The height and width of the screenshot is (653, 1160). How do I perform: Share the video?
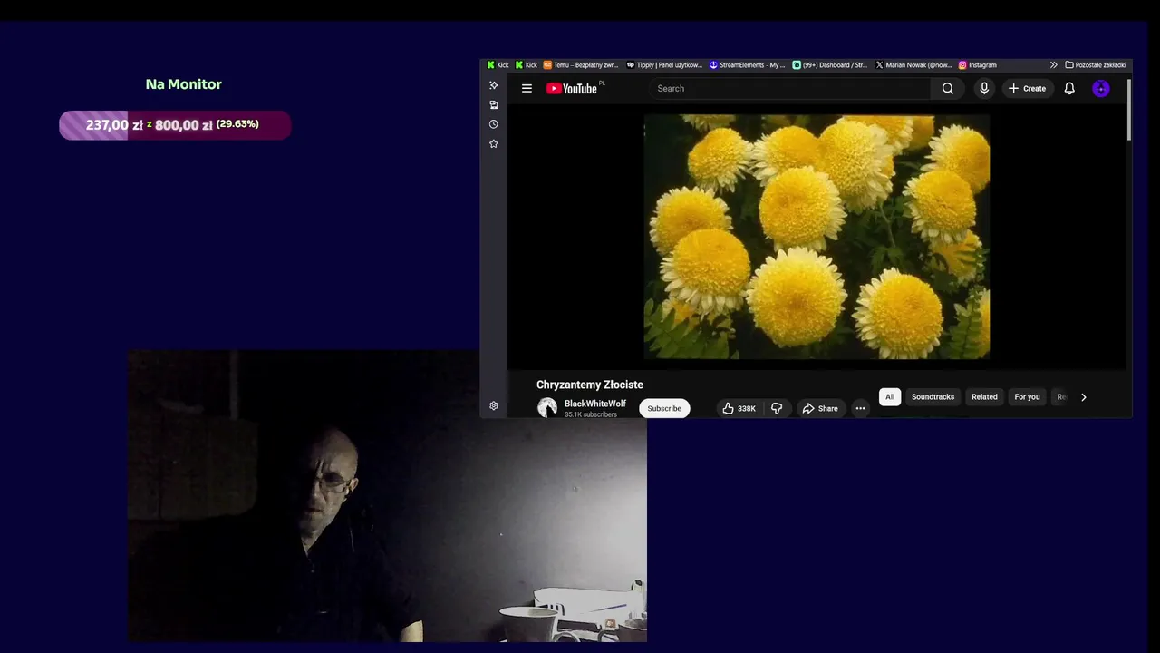coord(819,408)
